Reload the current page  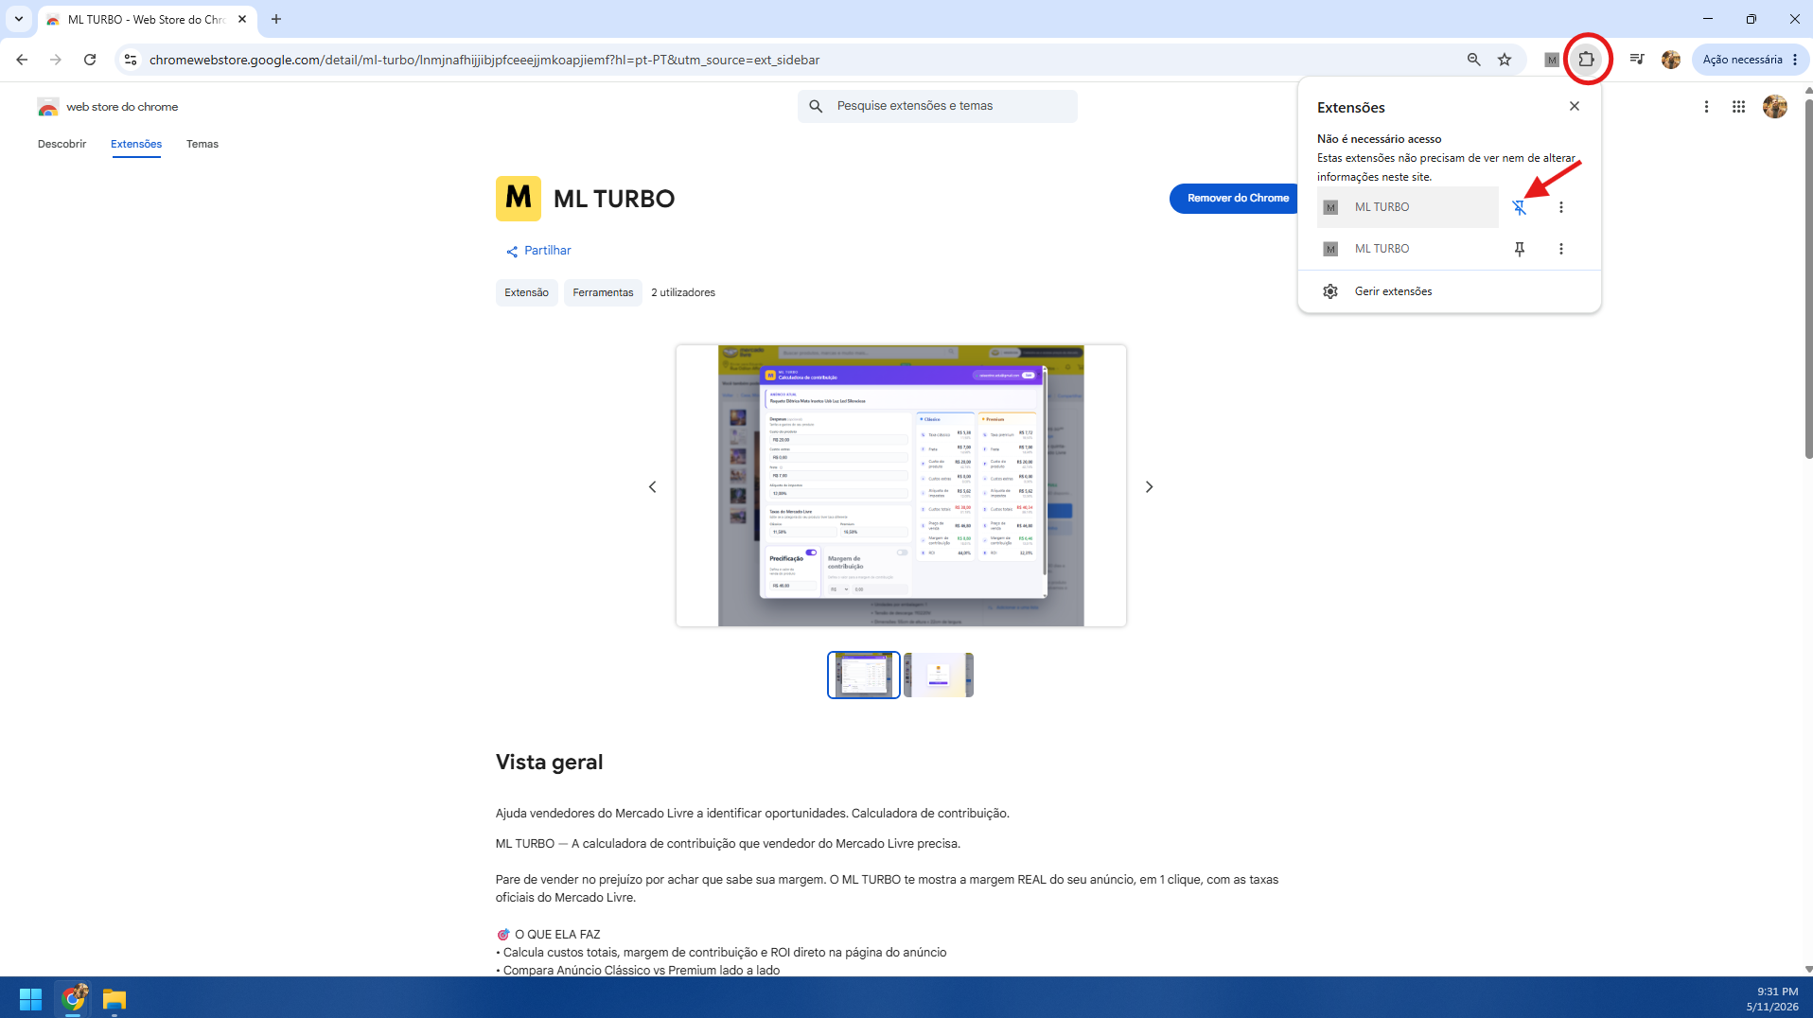90,60
